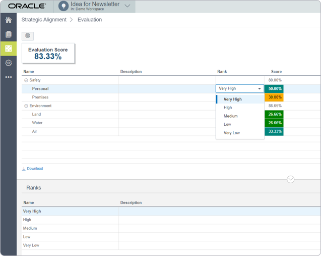Select Very Low row in Ranks table
321x256 pixels.
coord(171,245)
